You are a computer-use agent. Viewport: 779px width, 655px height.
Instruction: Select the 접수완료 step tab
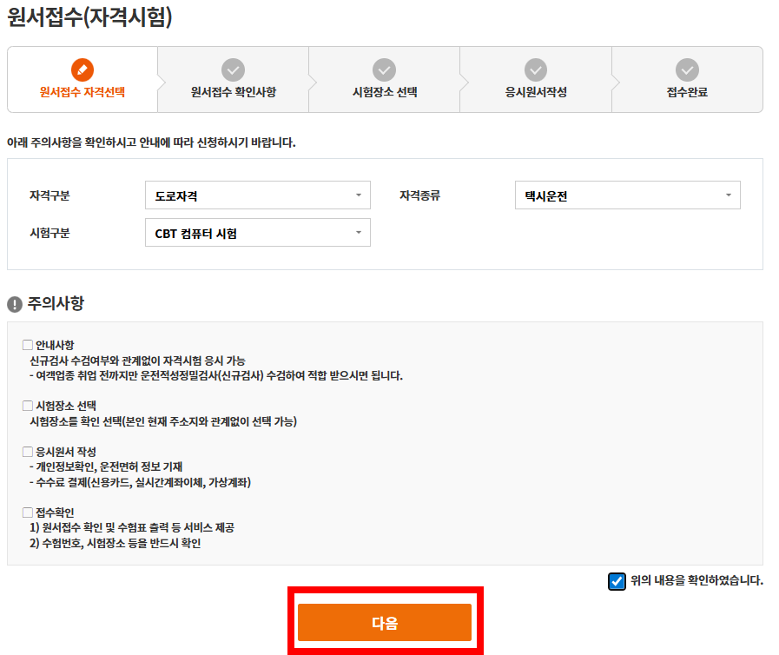(x=687, y=80)
